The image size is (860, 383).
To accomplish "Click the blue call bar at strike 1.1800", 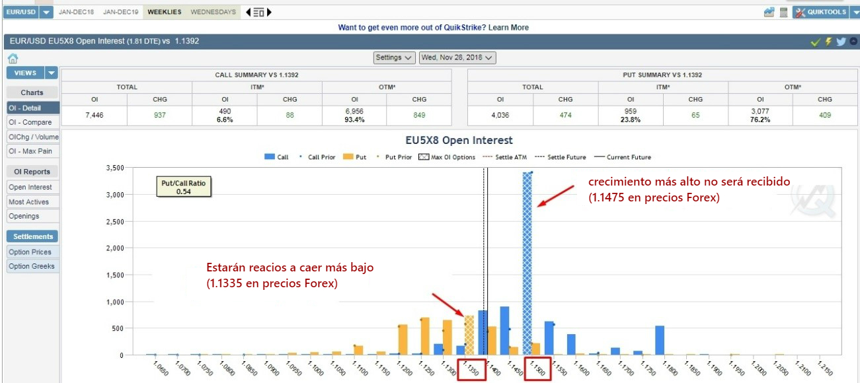I will [x=660, y=341].
